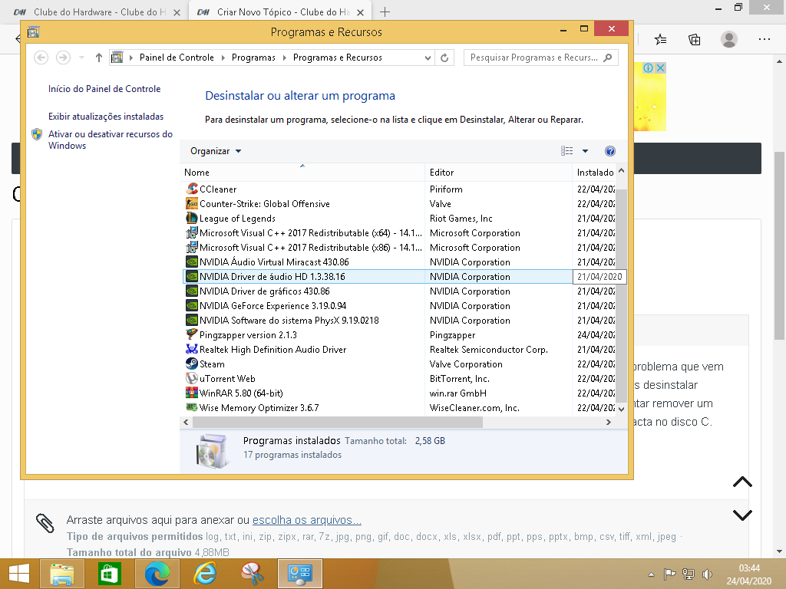Click the Windows Start button
The width and height of the screenshot is (786, 589).
18,574
